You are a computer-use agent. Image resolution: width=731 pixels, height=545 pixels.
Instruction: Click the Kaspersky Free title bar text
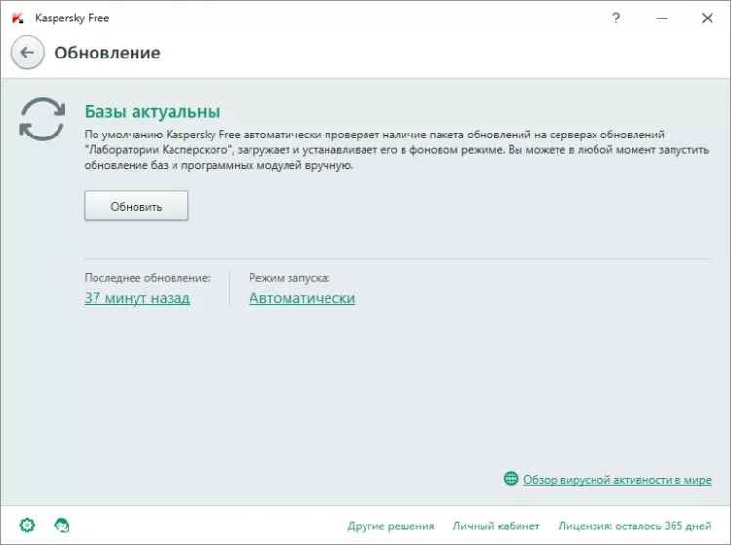72,19
